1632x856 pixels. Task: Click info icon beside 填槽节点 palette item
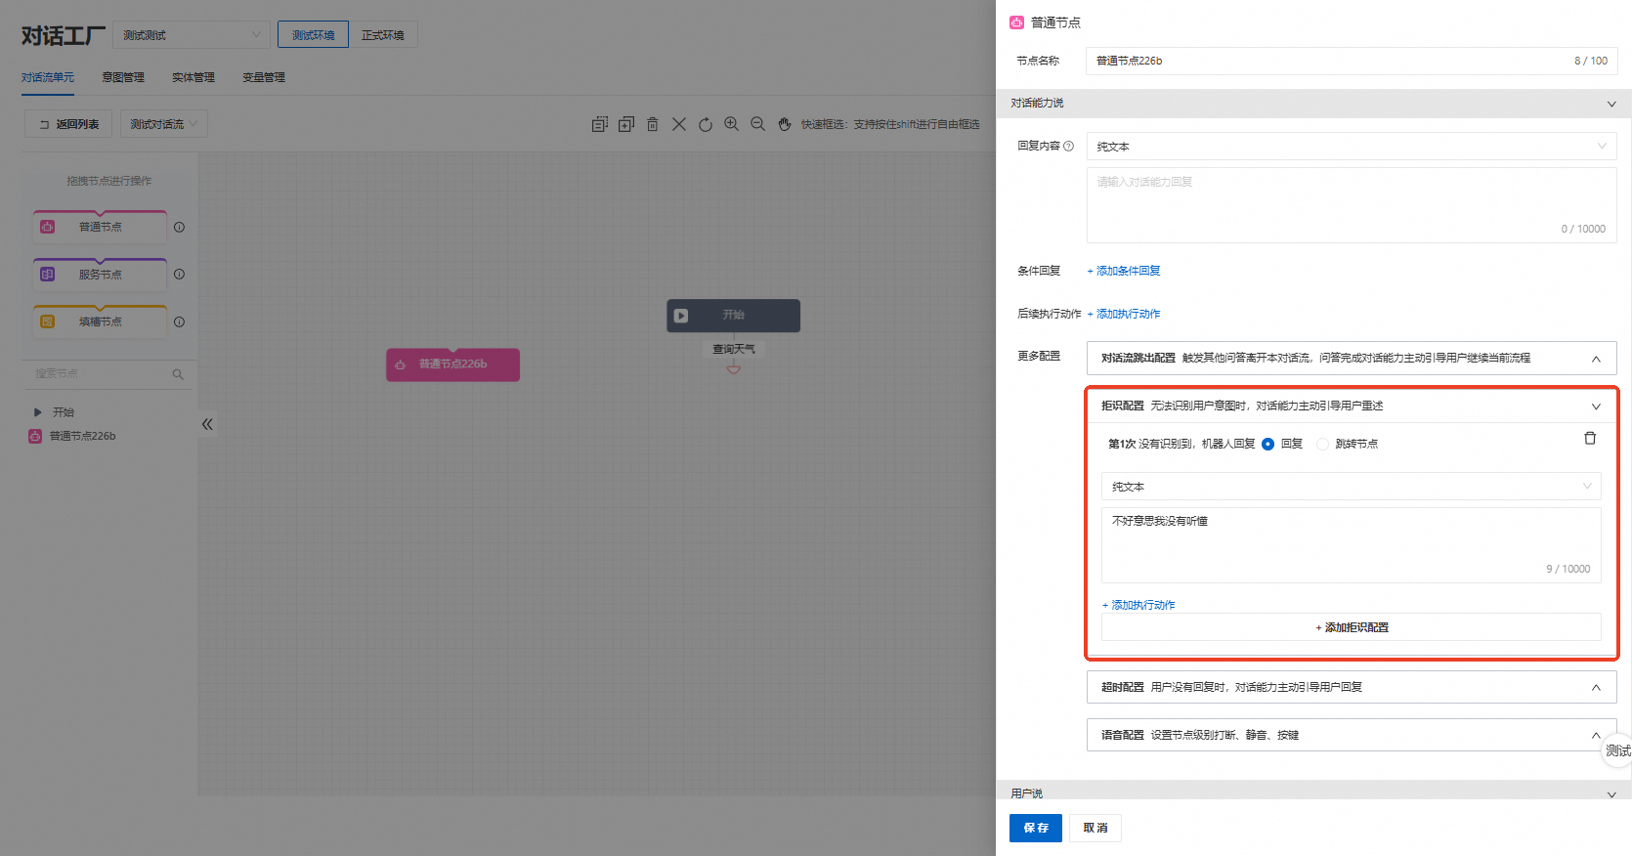pos(179,321)
